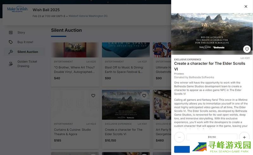The height and width of the screenshot is (155, 253).
Task: Click the Buy it now tag icon
Action: 11,42
